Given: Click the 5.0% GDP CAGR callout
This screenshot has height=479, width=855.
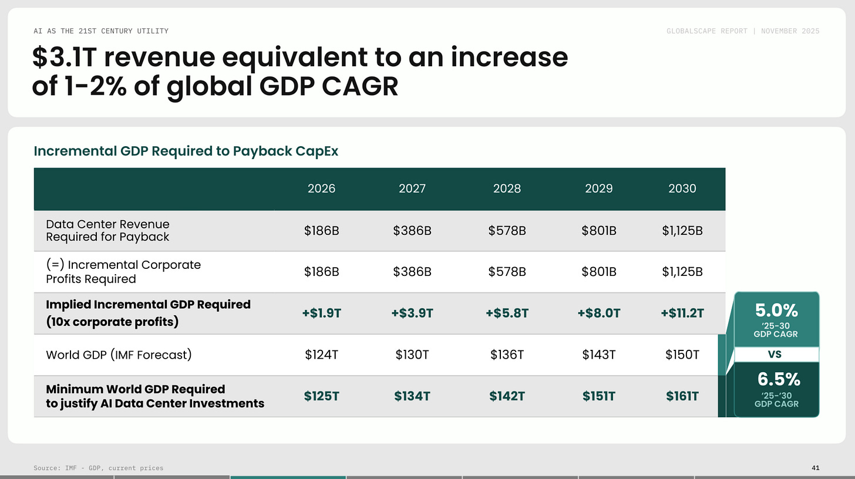Looking at the screenshot, I should point(776,319).
